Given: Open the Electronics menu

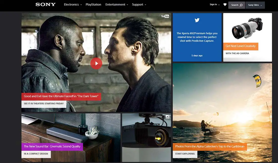Looking at the screenshot, I should click(71, 5).
